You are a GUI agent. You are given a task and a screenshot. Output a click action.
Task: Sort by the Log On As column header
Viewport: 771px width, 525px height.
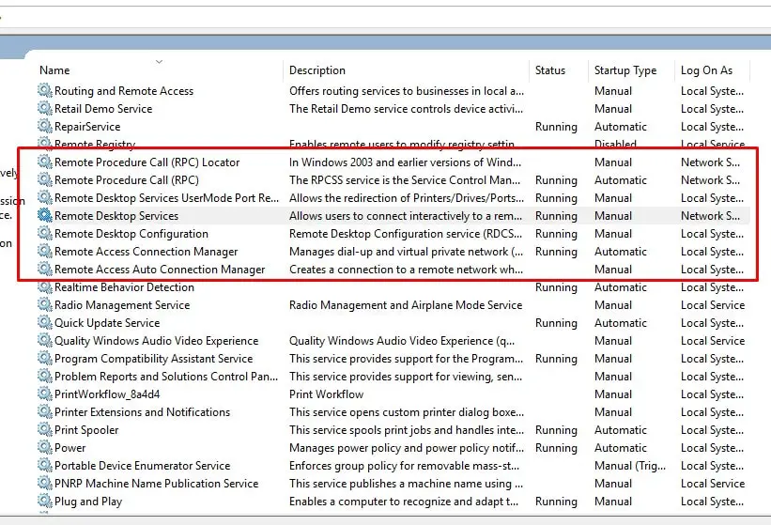point(706,70)
